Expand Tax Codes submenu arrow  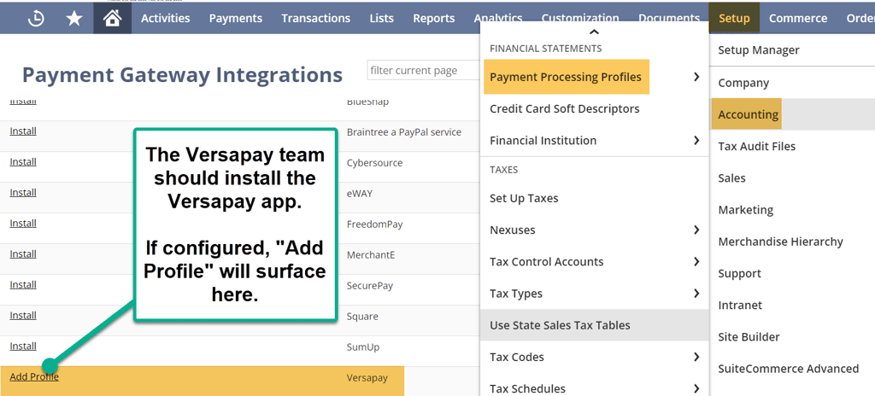click(x=696, y=357)
